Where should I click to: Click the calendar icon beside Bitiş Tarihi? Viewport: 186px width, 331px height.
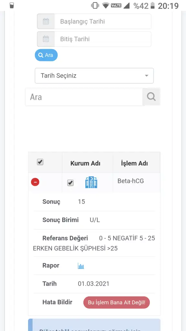pos(46,39)
